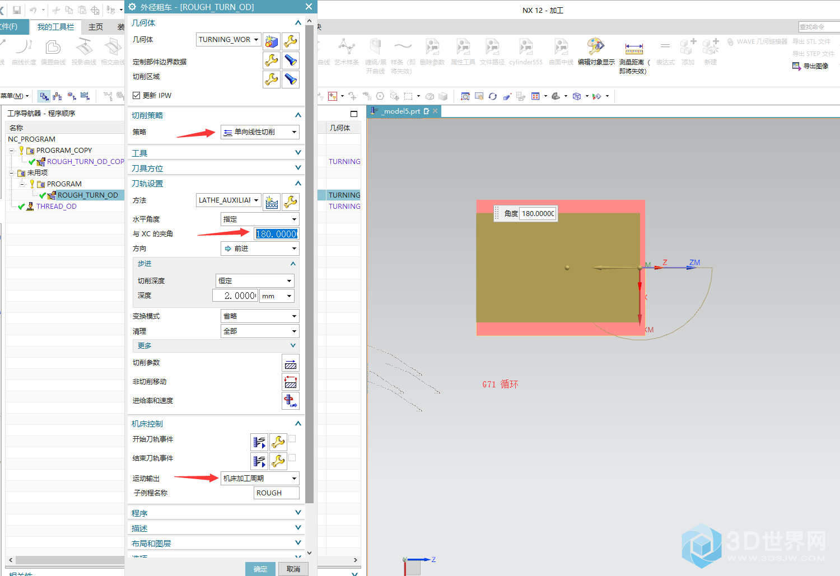
Task: Toggle the checkbox for end-of-path events
Action: pos(292,458)
